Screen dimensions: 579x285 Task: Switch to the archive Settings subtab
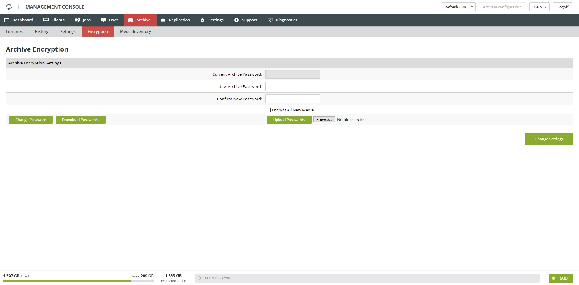click(68, 31)
